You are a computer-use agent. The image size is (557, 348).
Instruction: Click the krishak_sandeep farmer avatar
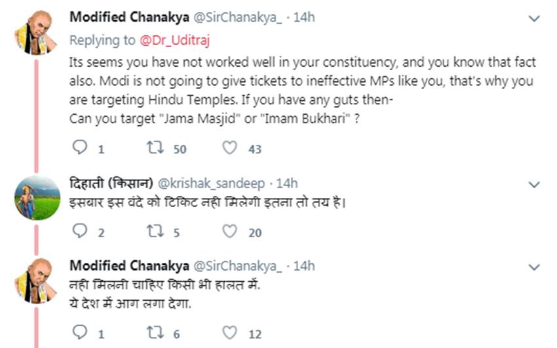point(33,197)
